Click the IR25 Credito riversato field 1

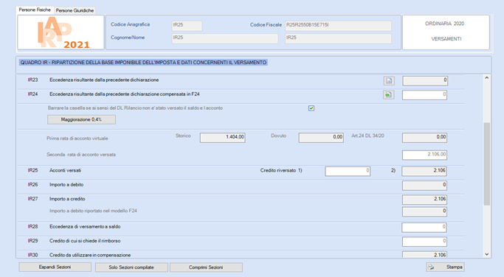[x=348, y=172]
